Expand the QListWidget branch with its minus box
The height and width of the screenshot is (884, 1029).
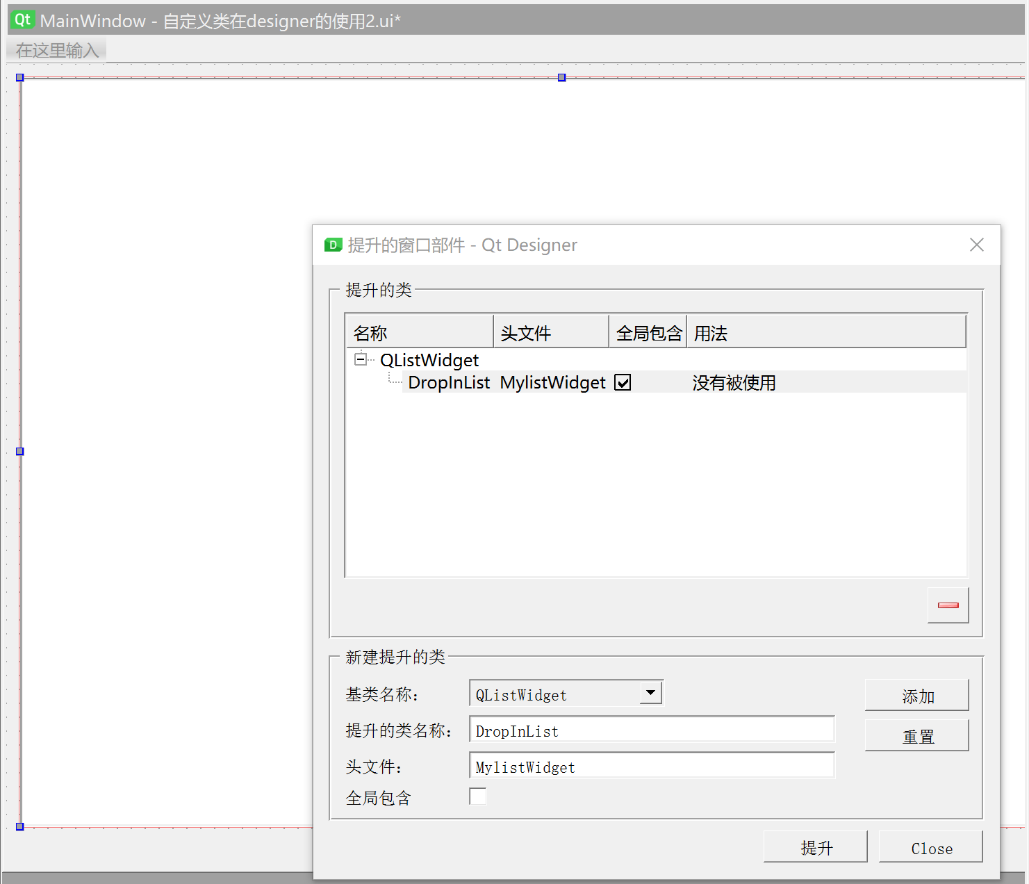coord(361,359)
